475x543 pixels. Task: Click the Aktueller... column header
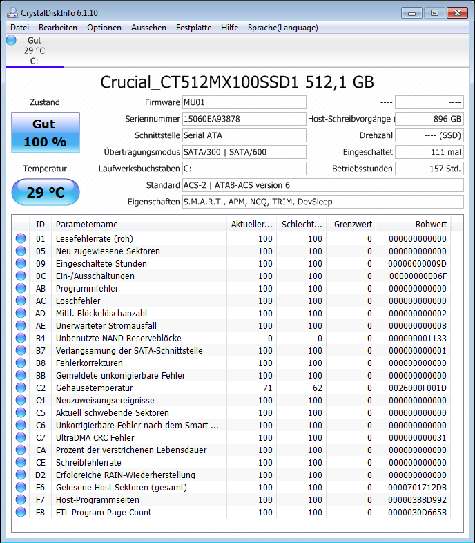pos(251,225)
